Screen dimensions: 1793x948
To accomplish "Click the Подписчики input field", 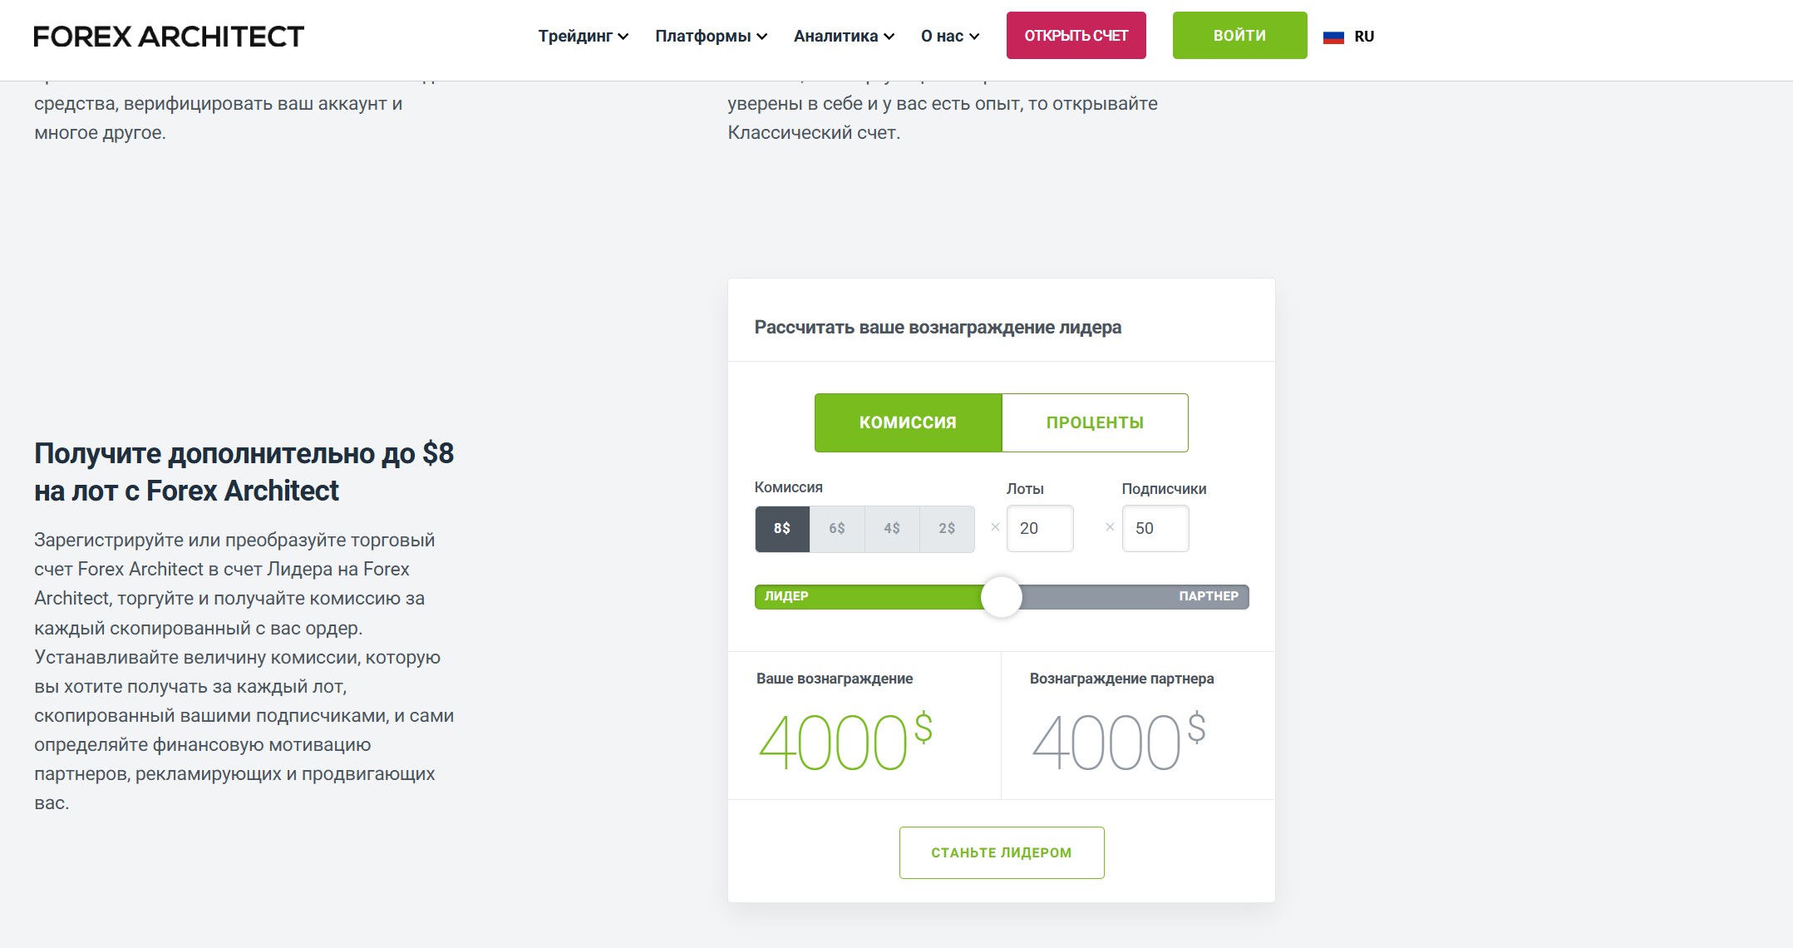I will 1155,529.
